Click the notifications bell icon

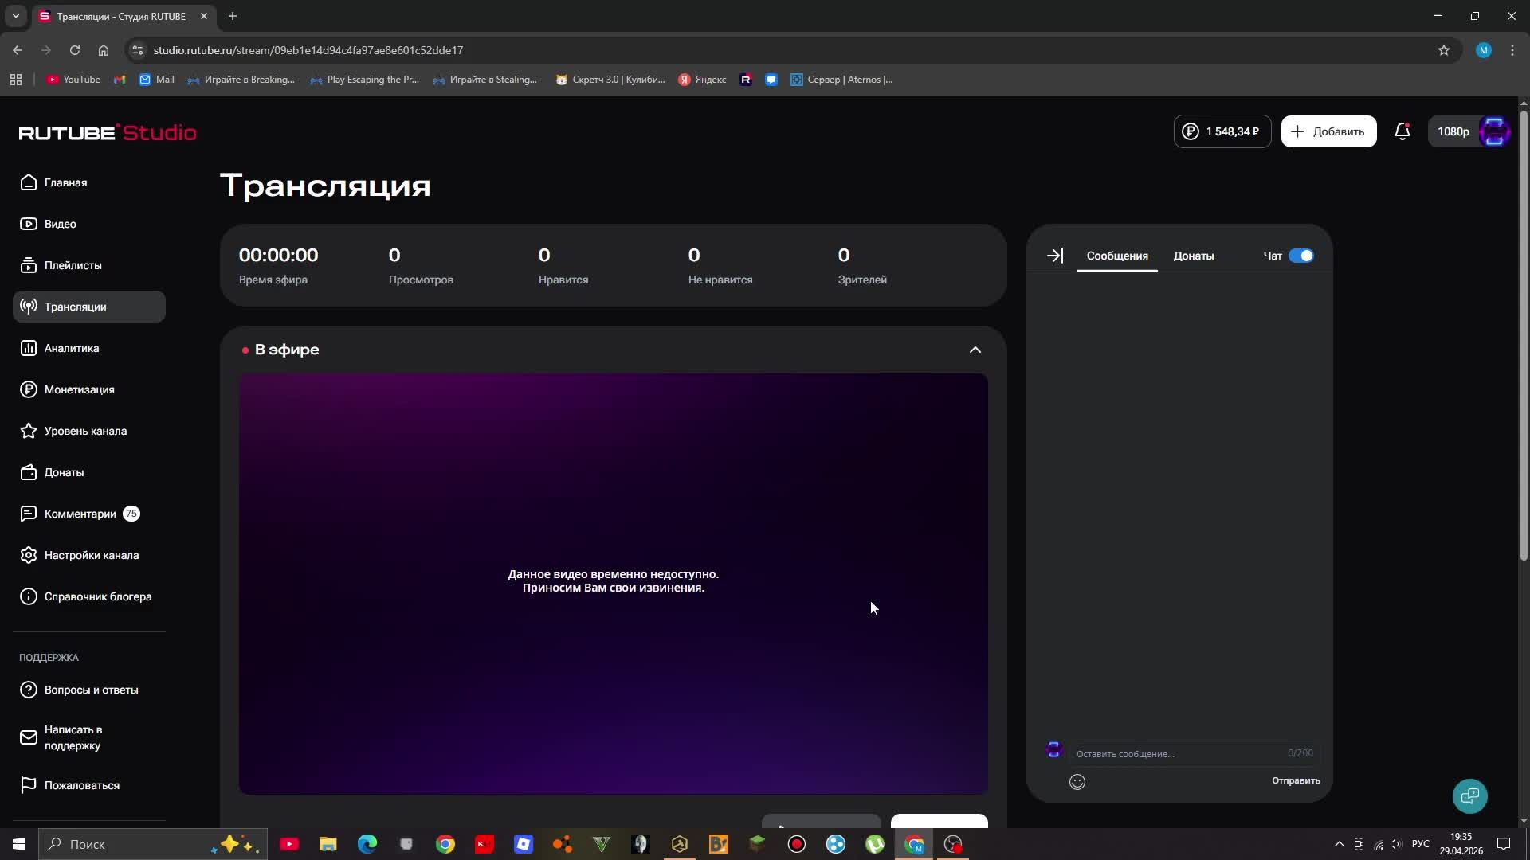1402,131
